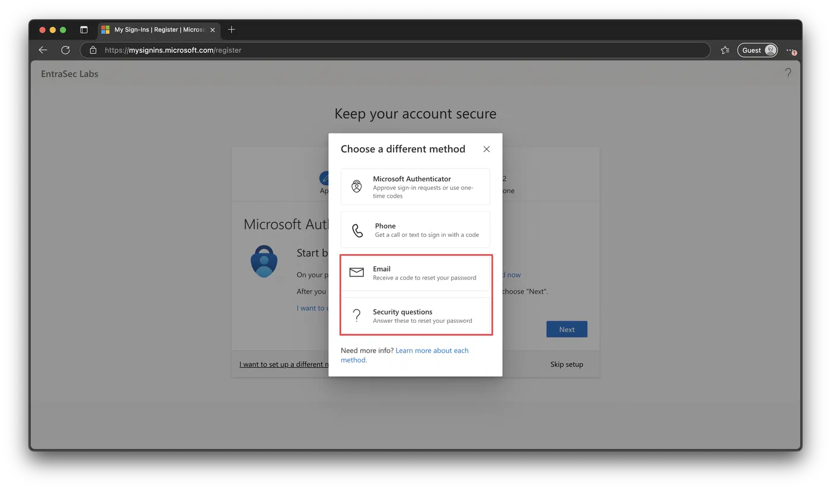Open a new browser tab

pos(231,30)
